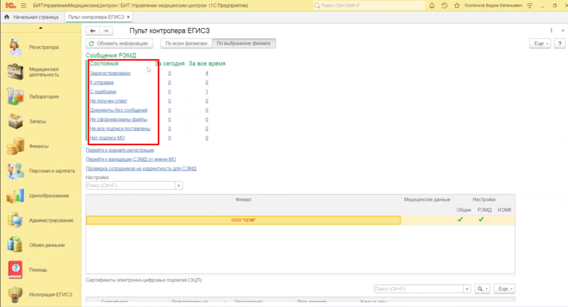Screen dimensions: 568x307
Task: Open the Регистратура section icon
Action: (15, 47)
